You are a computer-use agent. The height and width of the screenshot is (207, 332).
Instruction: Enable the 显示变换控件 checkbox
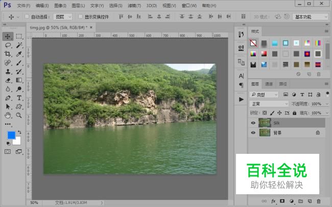(81, 16)
